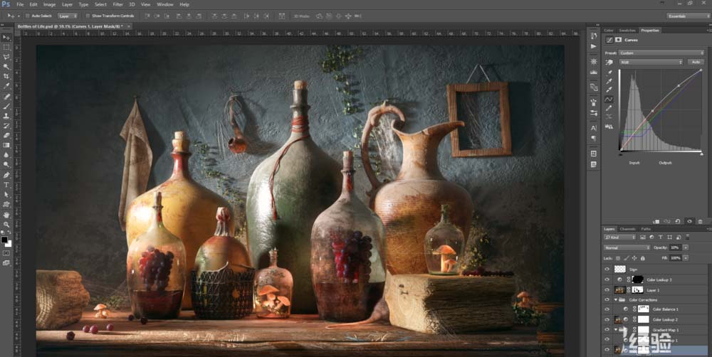Open the Image menu
The image size is (712, 357).
coord(49,4)
